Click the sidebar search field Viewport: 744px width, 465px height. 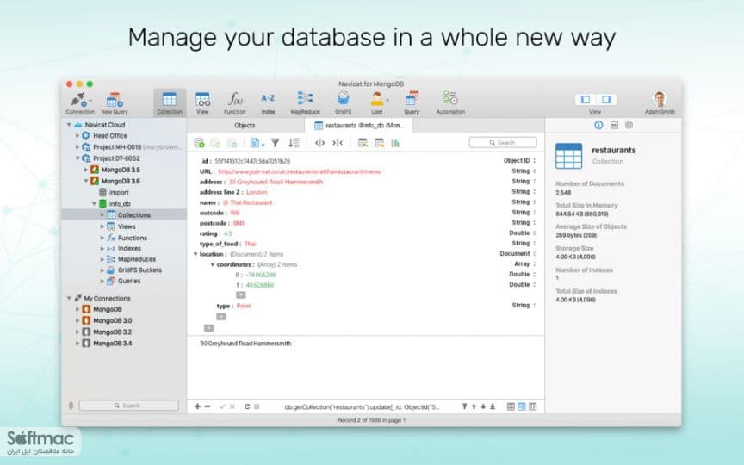[128, 406]
